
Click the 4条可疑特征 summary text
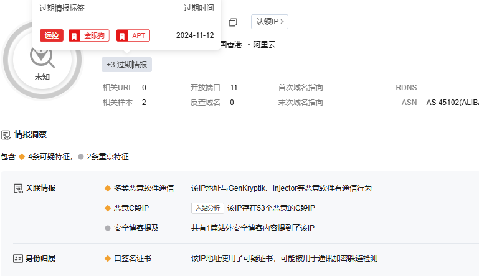coord(50,157)
